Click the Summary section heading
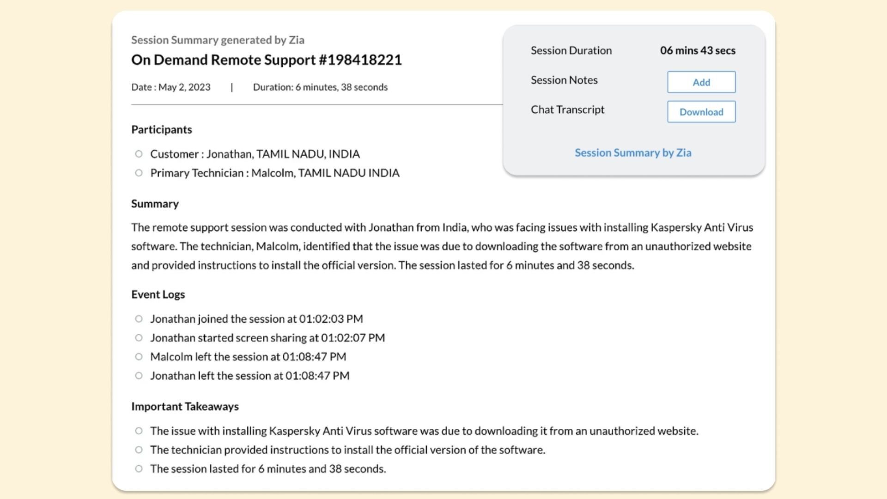 tap(155, 204)
